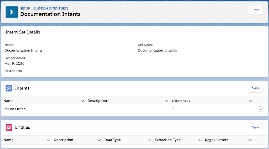This screenshot has height=149, width=269.
Task: Expand Entities Description column menu chevron
Action: (x=99, y=140)
